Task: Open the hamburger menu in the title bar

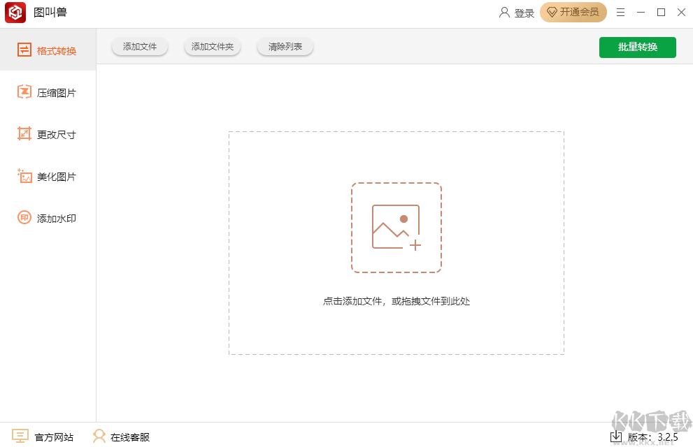Action: pyautogui.click(x=620, y=13)
